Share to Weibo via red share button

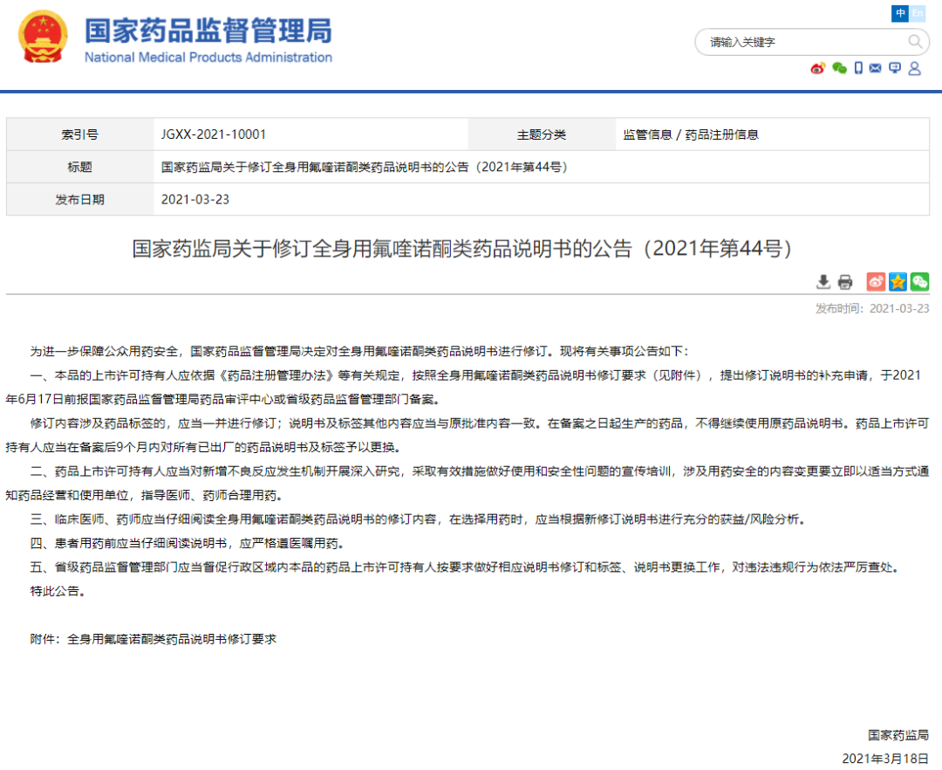[876, 282]
